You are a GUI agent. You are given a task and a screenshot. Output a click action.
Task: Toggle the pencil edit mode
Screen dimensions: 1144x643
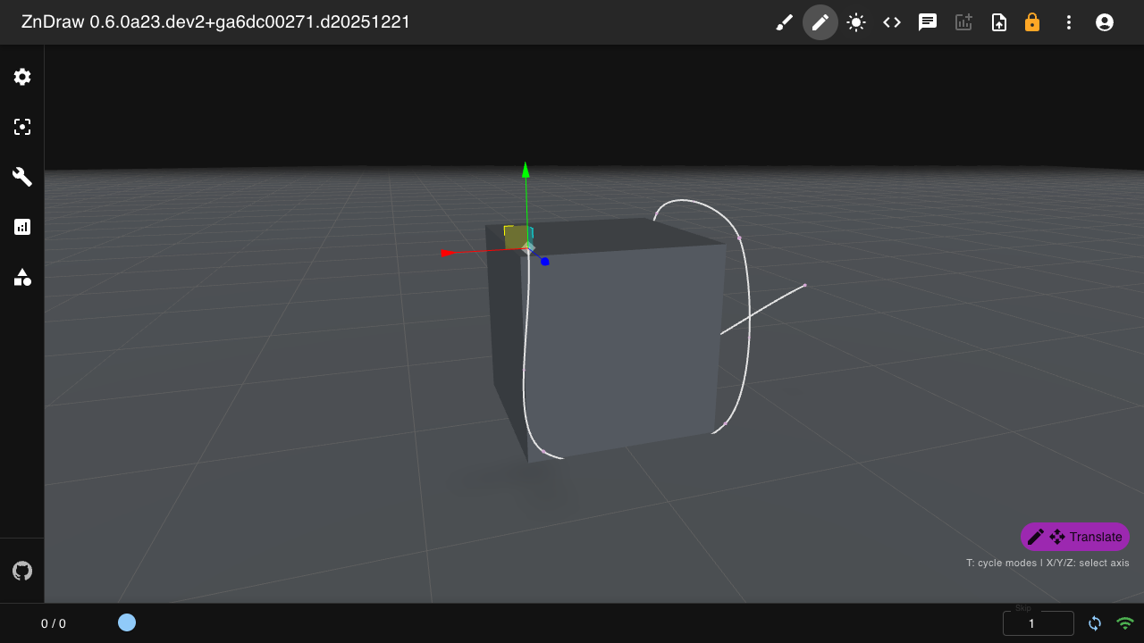click(820, 22)
